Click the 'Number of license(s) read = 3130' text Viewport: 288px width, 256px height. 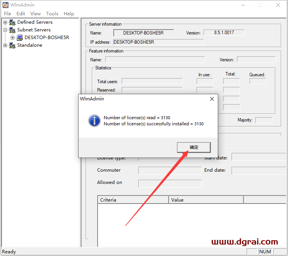(x=137, y=118)
